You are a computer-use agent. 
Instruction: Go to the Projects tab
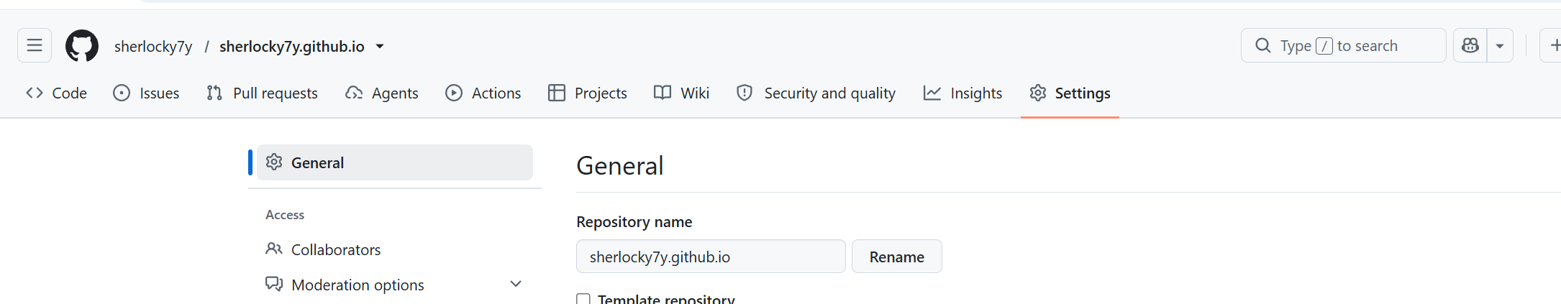587,93
